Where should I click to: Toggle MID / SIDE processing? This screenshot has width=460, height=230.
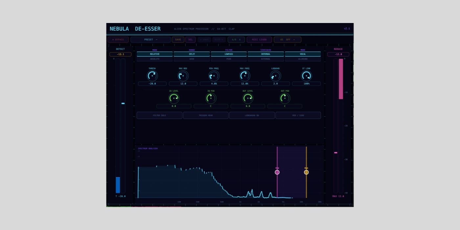tap(298, 115)
